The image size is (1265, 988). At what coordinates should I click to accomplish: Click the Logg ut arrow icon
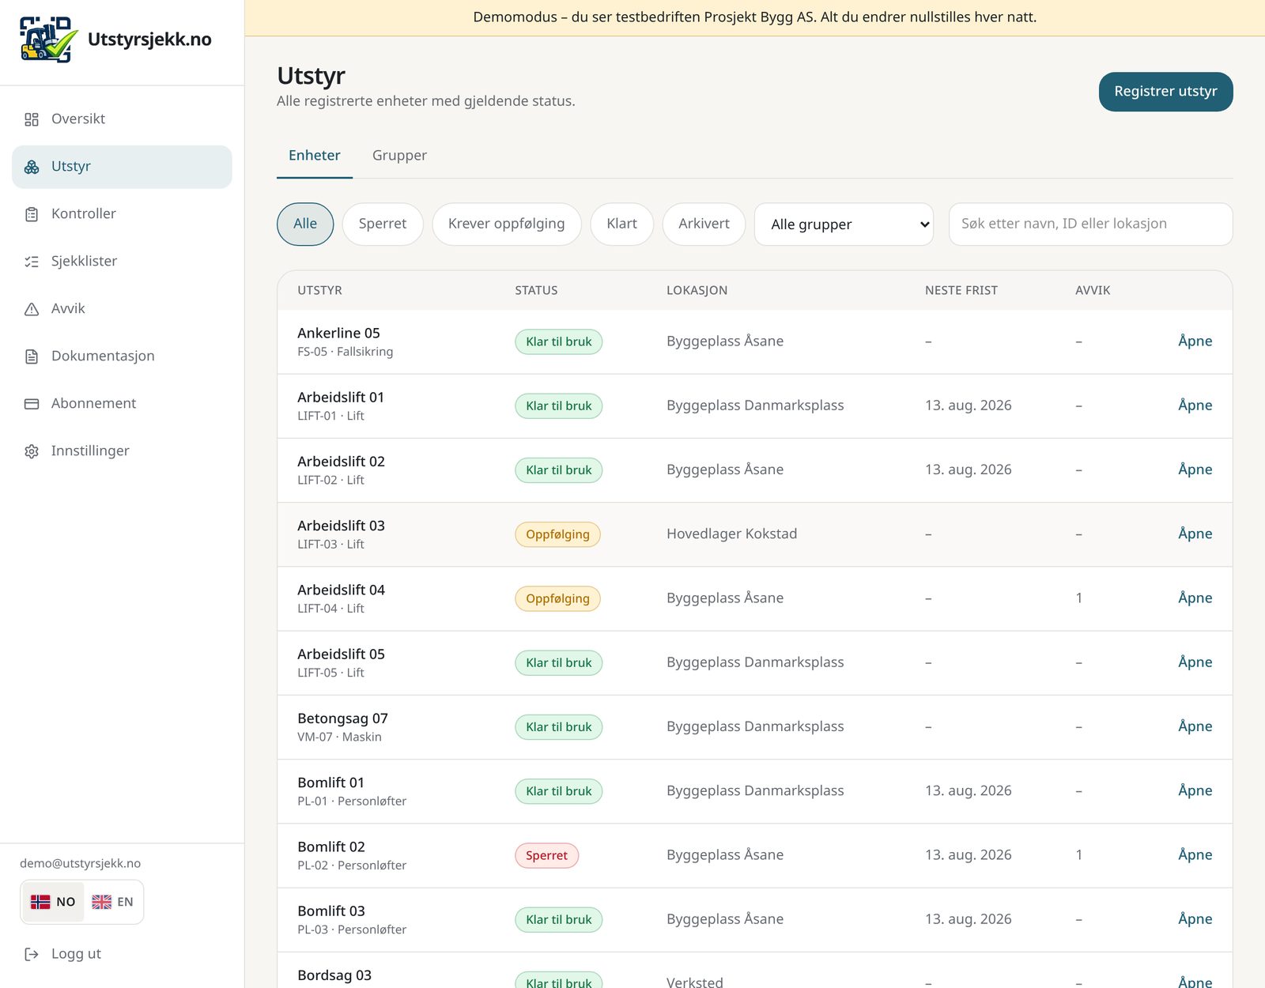(32, 954)
